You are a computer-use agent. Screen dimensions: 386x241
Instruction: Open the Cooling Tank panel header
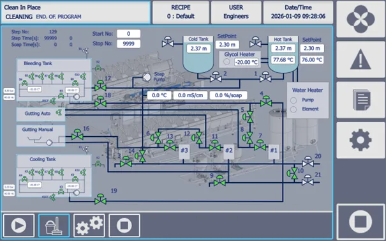coord(54,160)
